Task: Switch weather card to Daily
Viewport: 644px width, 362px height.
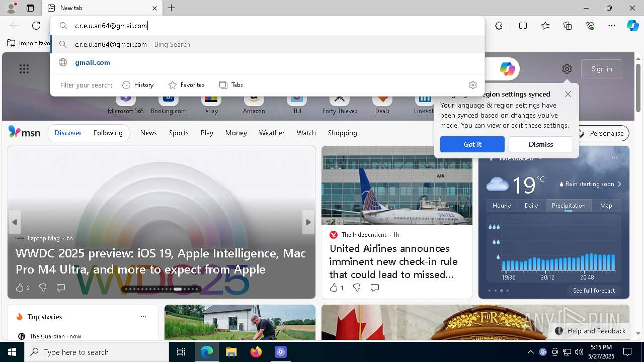Action: (x=531, y=206)
